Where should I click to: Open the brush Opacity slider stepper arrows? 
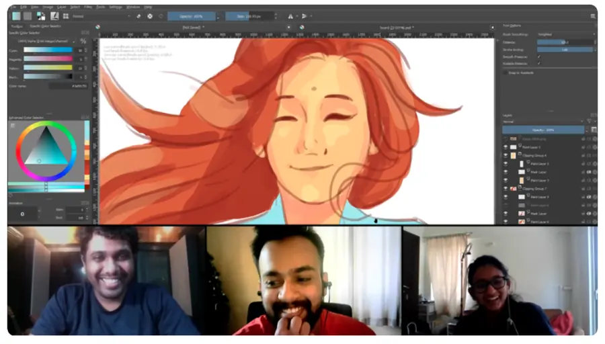tap(218, 16)
